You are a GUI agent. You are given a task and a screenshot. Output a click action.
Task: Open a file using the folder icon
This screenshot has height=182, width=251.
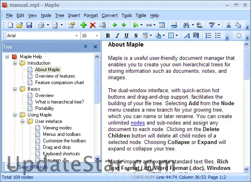pyautogui.click(x=20, y=25)
